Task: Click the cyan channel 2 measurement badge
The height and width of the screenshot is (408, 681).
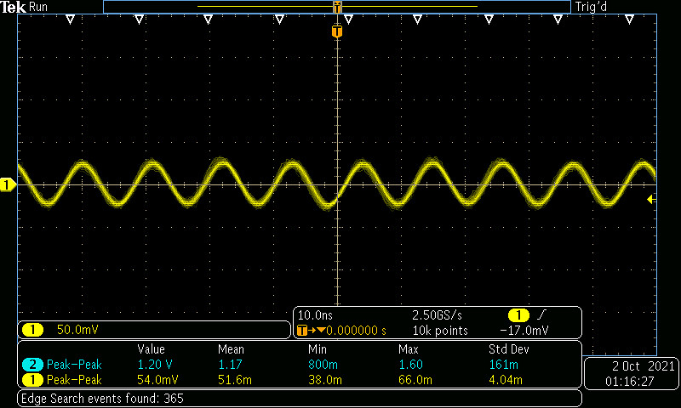Action: point(32,364)
